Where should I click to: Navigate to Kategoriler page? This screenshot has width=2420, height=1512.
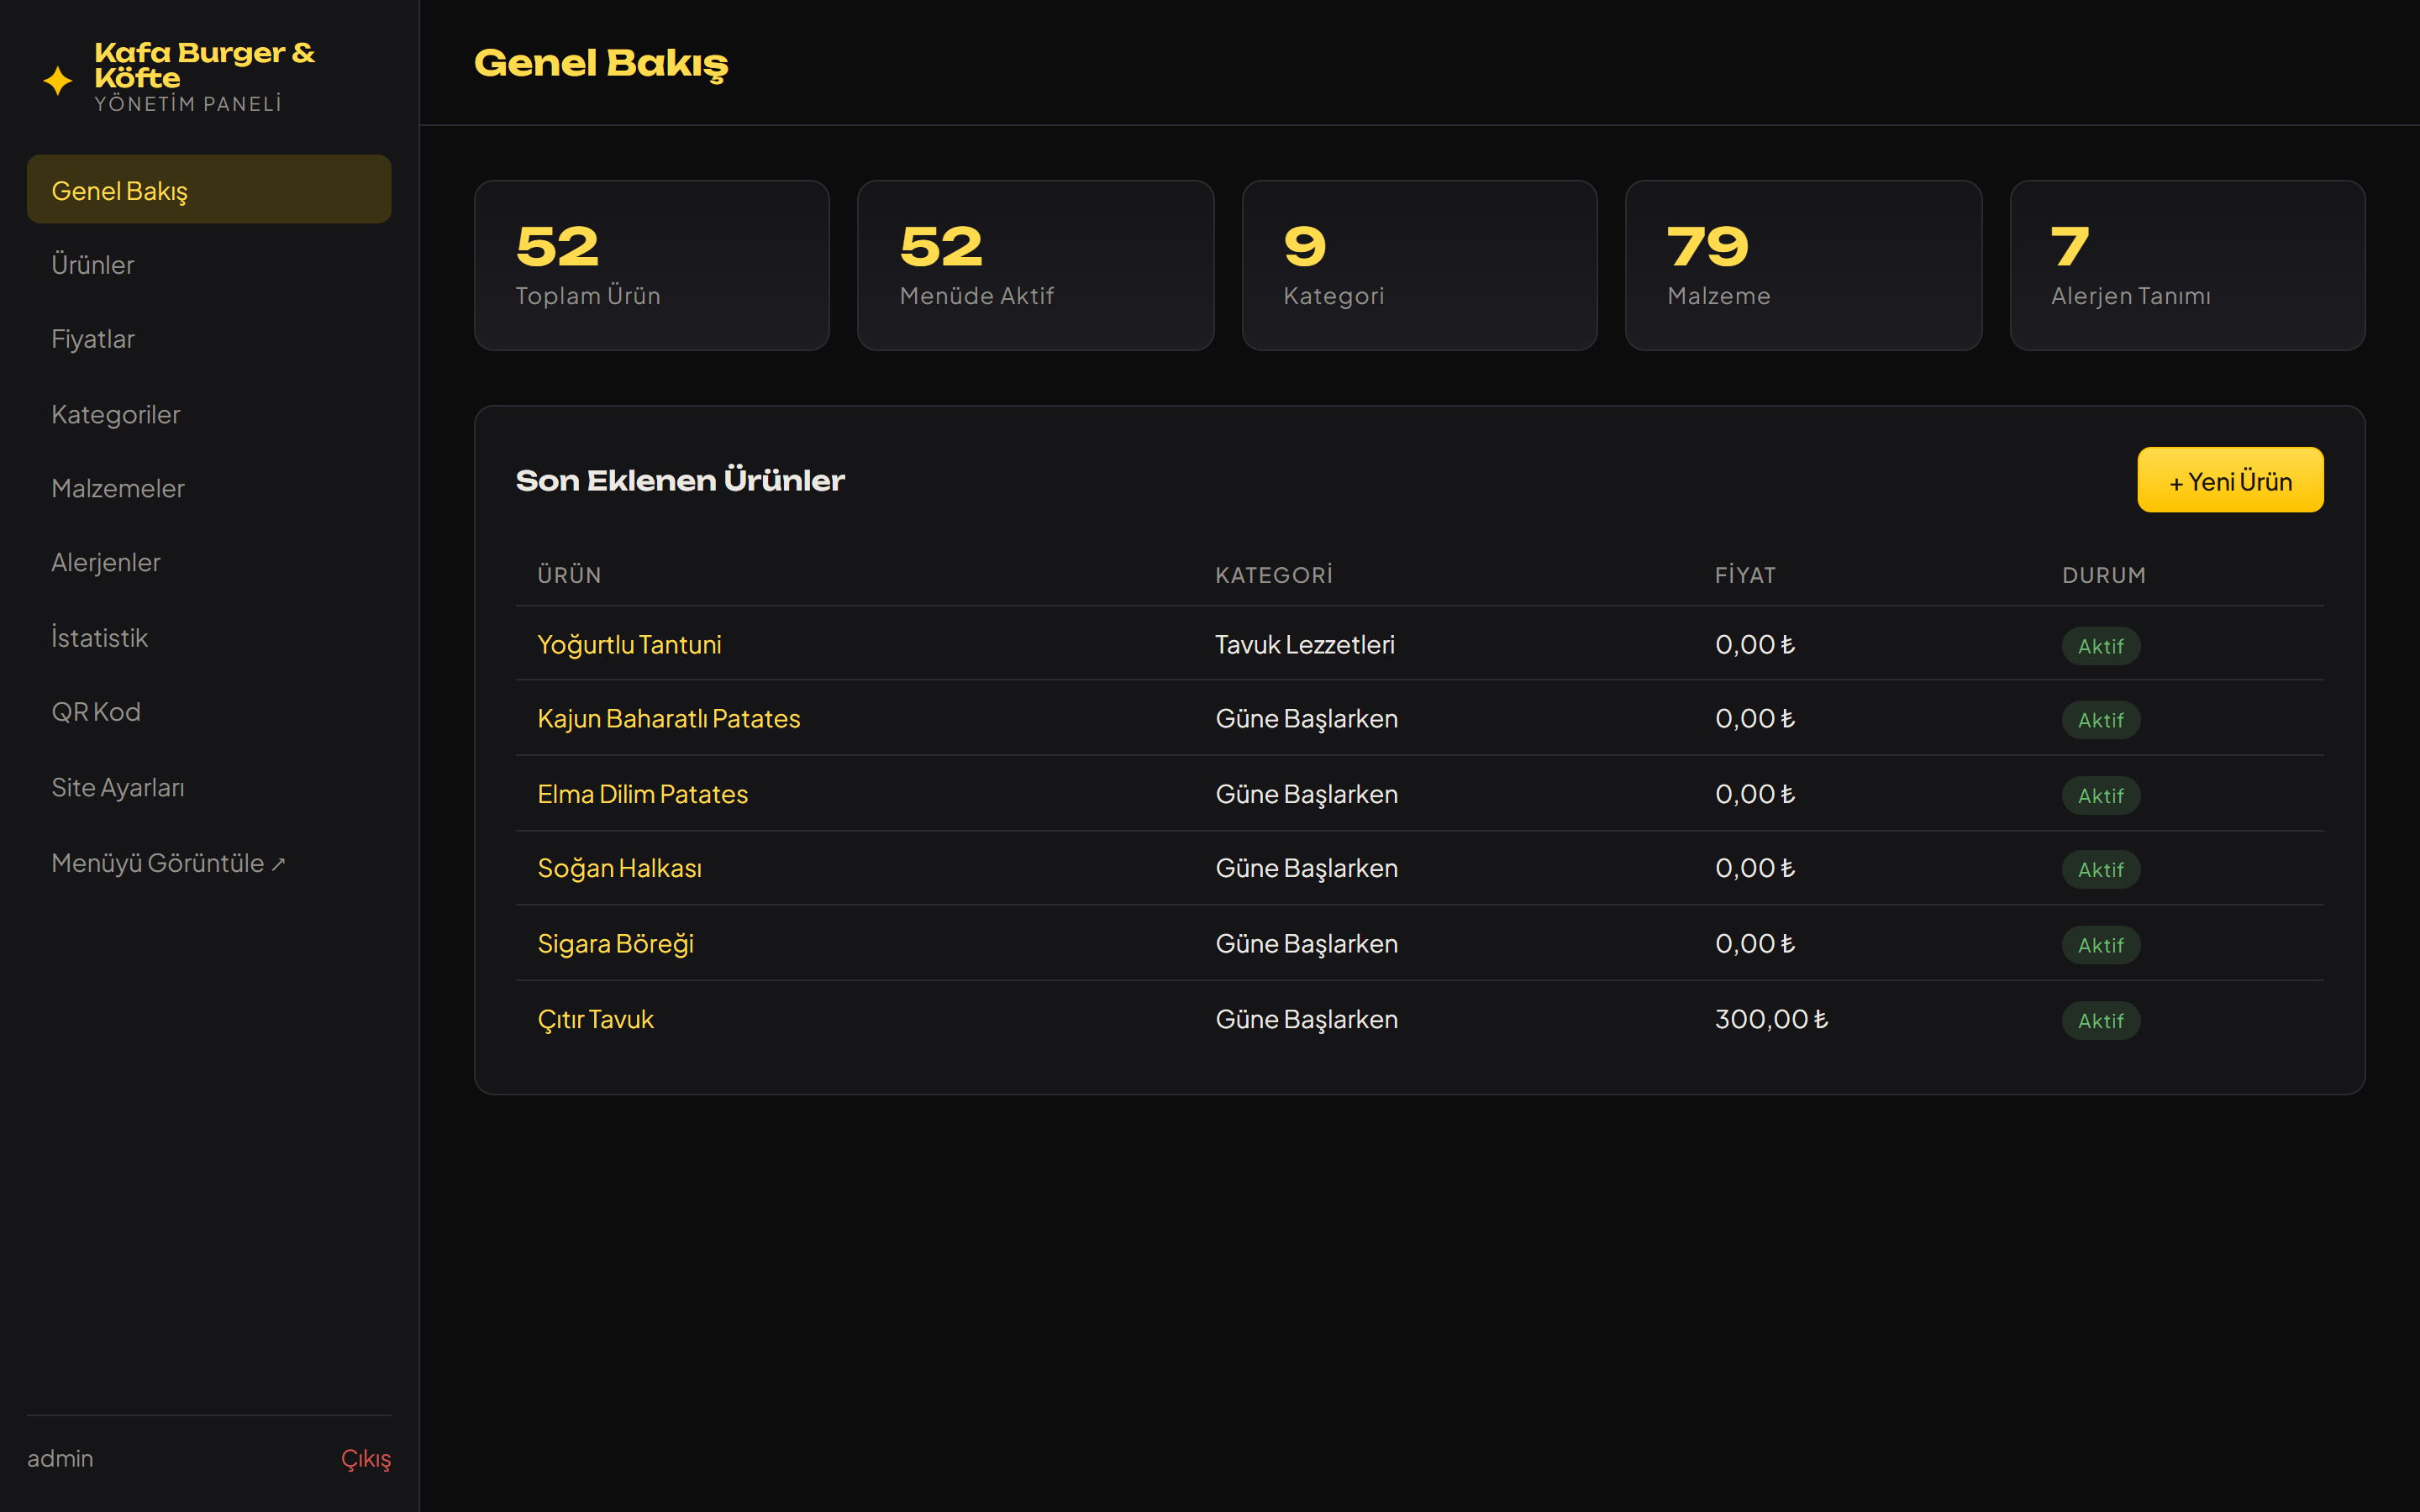(209, 414)
